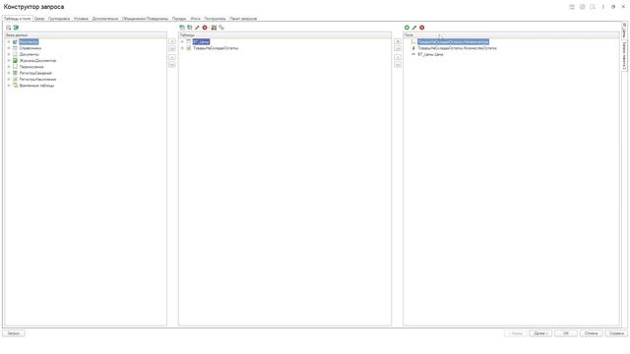
Task: Open help via Справка button
Action: click(x=616, y=333)
